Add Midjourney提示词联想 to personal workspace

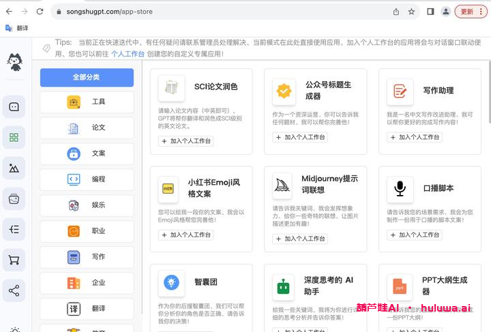301,239
